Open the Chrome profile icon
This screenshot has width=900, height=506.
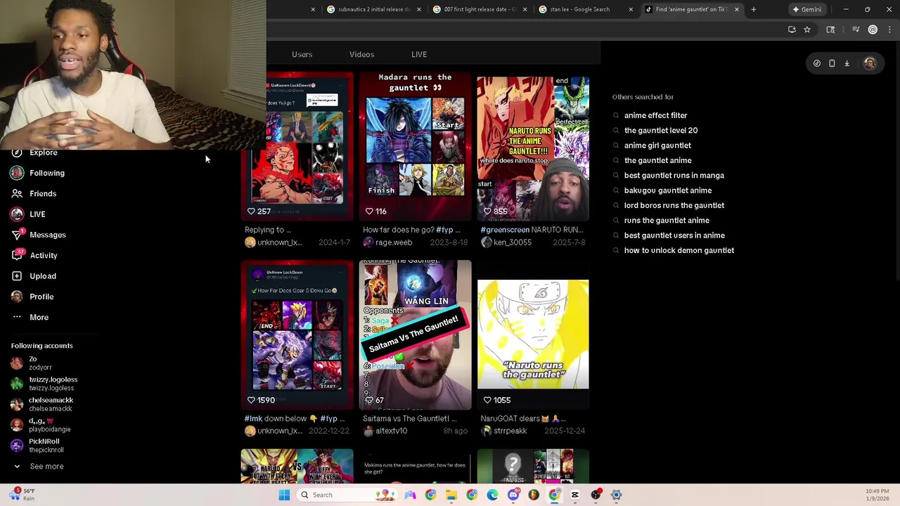(x=873, y=30)
